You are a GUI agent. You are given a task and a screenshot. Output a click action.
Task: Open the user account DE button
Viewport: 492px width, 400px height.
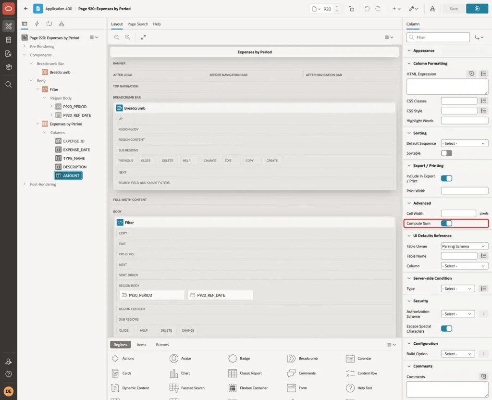[9, 391]
